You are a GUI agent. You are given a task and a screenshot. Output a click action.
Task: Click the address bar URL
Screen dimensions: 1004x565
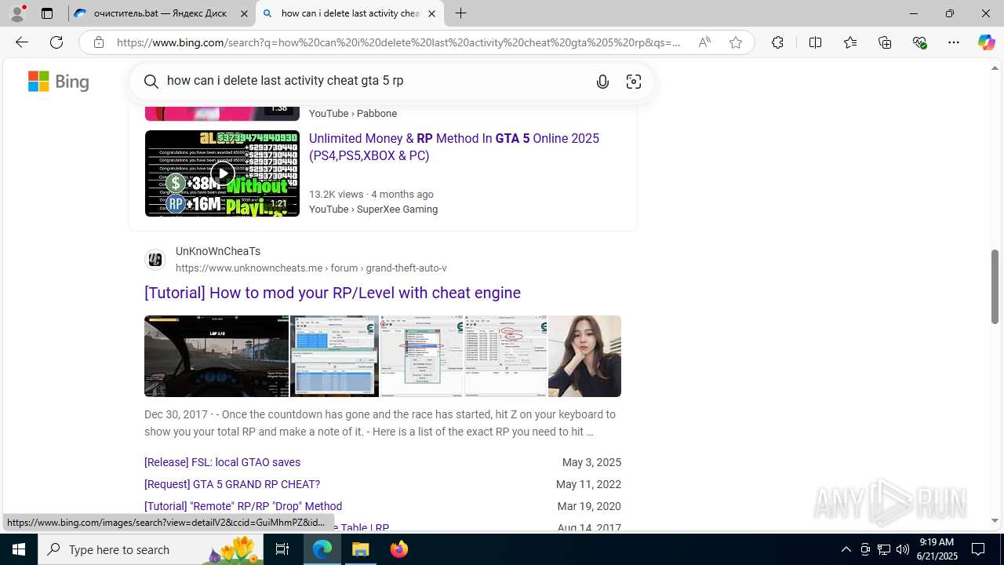pos(398,42)
